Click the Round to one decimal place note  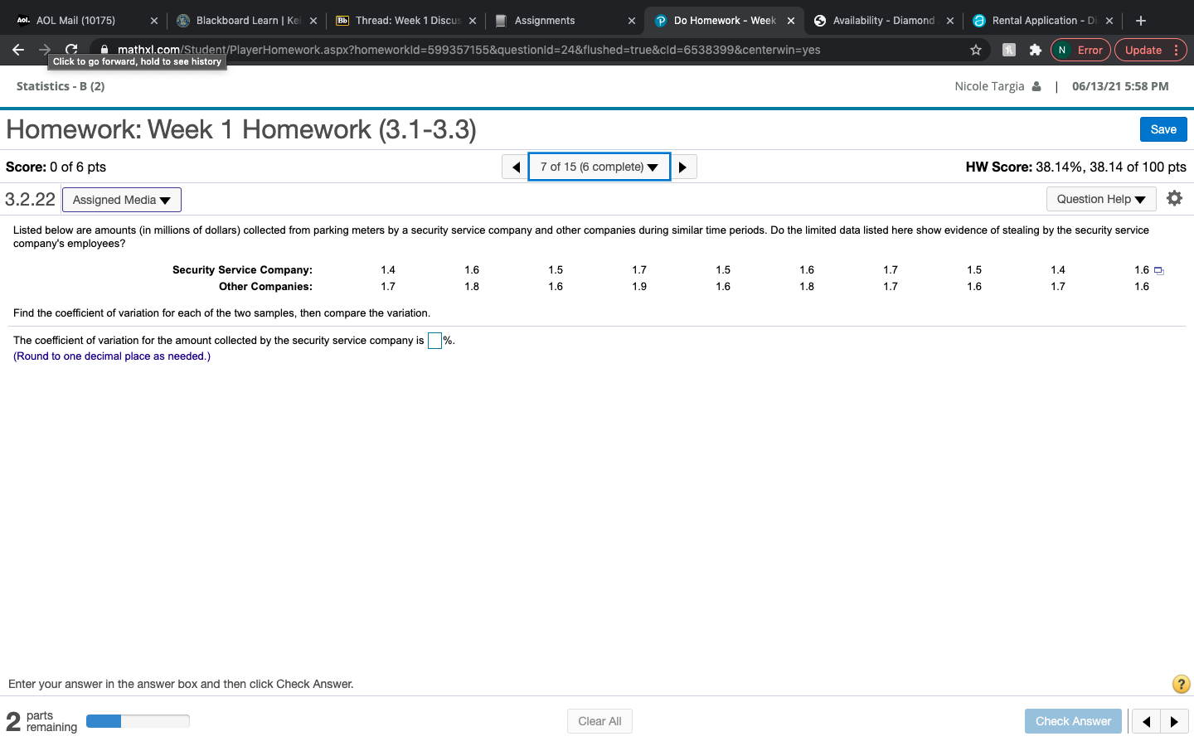click(112, 356)
